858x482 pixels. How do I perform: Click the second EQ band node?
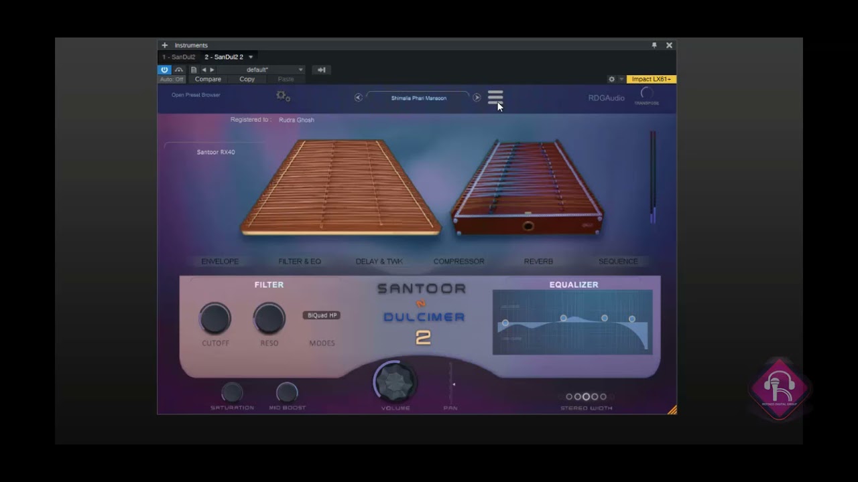click(563, 318)
